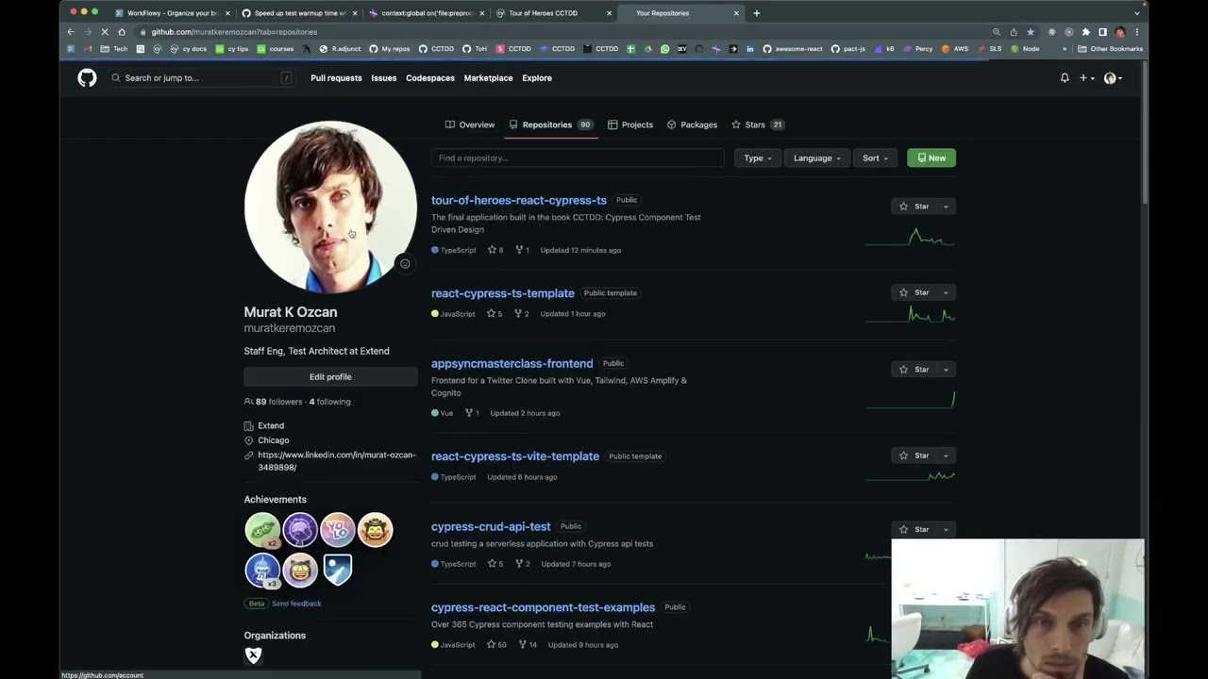The width and height of the screenshot is (1208, 679).
Task: Expand star lists for appsyncmasterclass-frontend
Action: point(946,370)
